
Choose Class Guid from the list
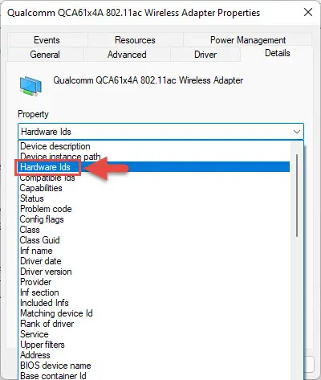click(x=155, y=240)
